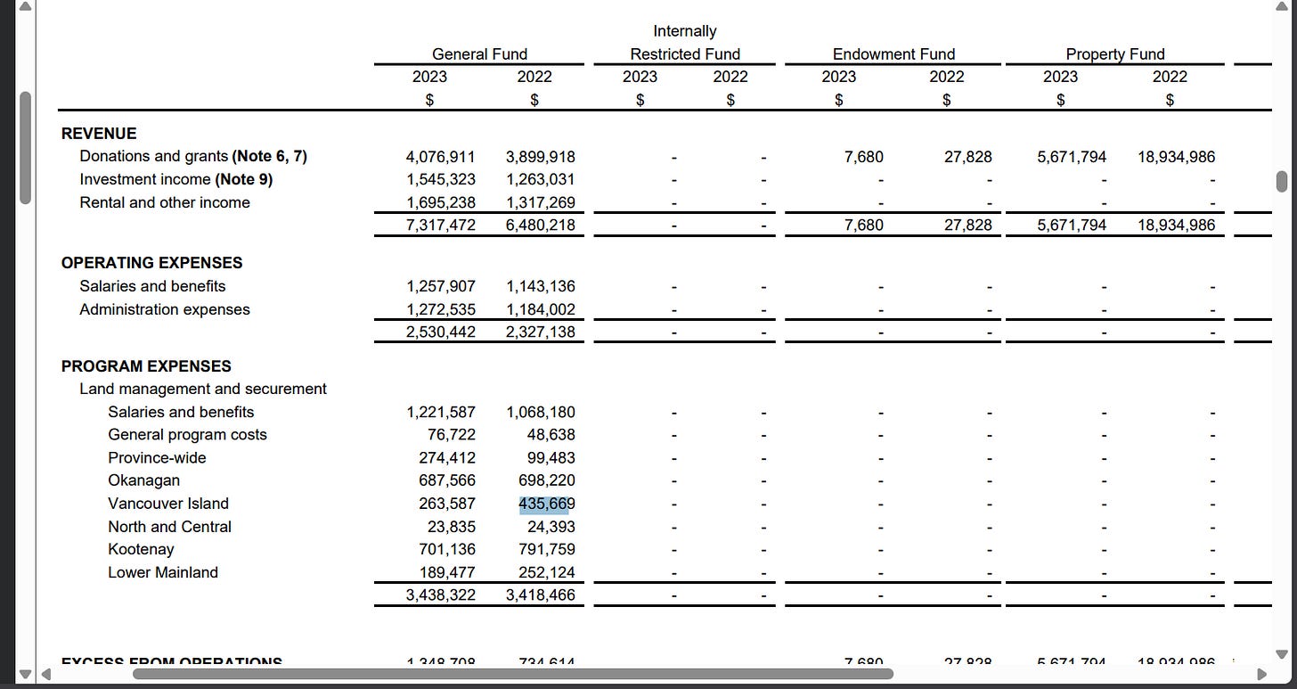Click the Okanagan value 698,220

(547, 480)
